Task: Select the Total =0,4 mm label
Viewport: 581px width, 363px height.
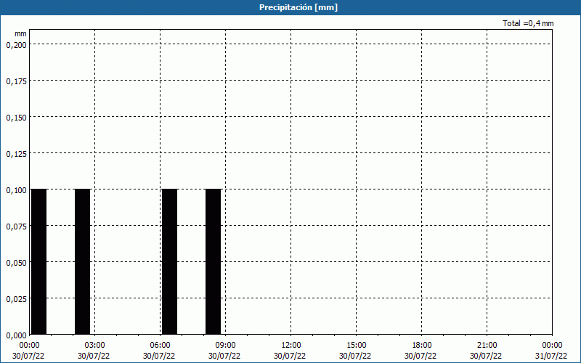Action: click(528, 23)
